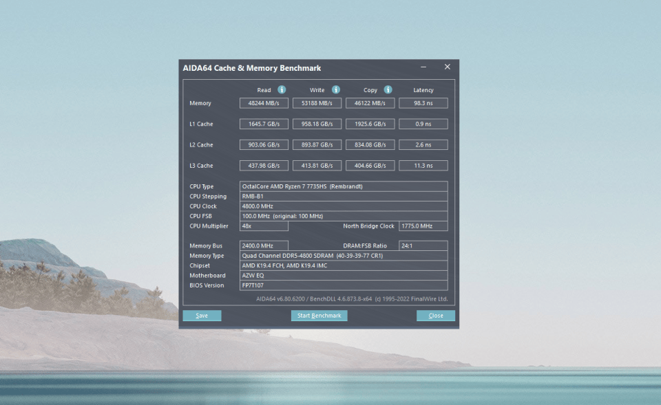Save the benchmark results
Screen dimensions: 661x405
[x=202, y=316]
